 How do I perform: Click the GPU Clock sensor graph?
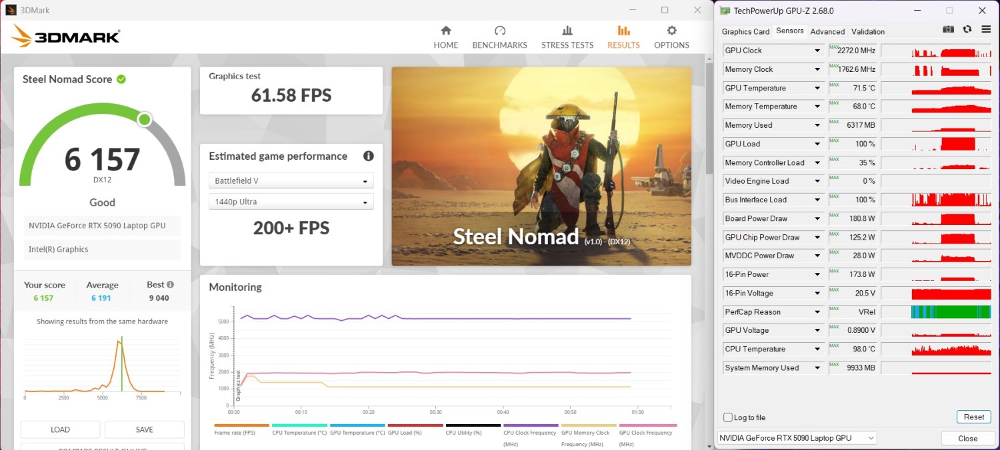tap(937, 51)
